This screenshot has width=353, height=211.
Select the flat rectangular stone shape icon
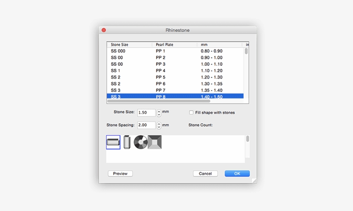(x=113, y=142)
